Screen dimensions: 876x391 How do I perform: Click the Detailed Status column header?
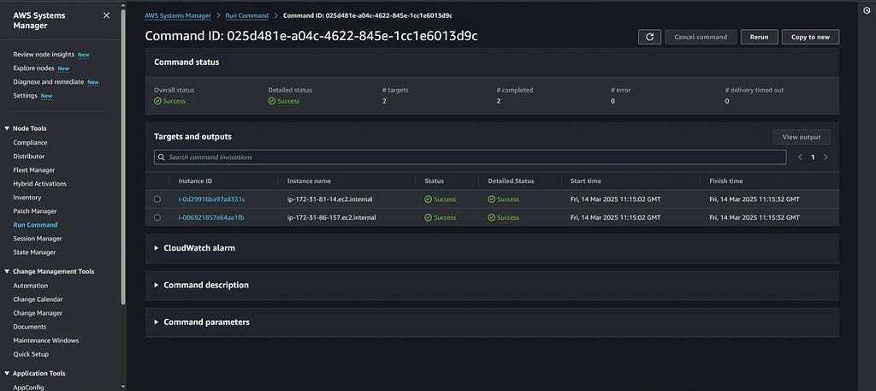pos(511,181)
